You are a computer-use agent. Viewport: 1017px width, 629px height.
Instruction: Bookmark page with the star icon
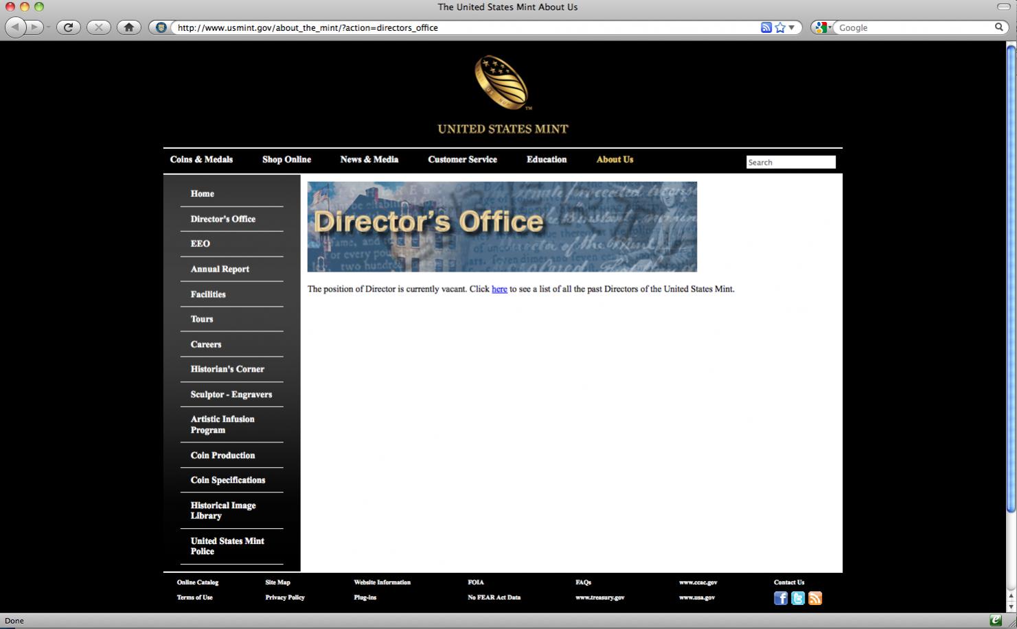pyautogui.click(x=780, y=27)
